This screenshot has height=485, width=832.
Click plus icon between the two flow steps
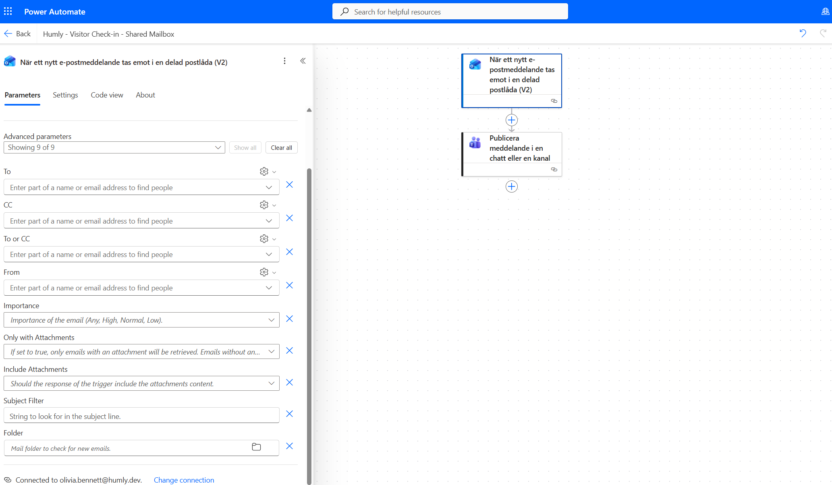coord(511,120)
